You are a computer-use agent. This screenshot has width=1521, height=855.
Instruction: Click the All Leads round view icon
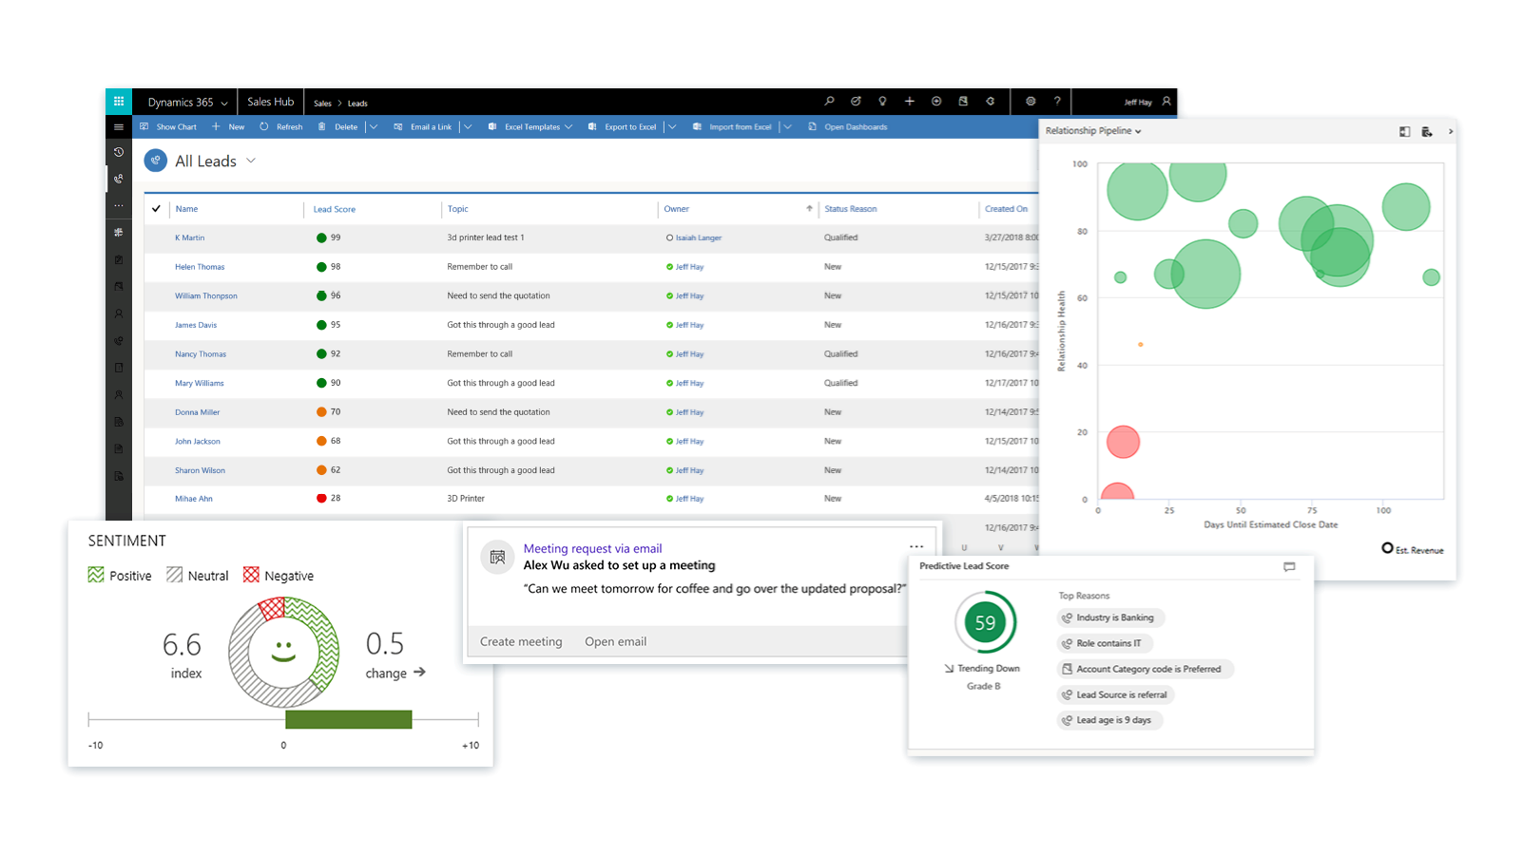click(156, 161)
